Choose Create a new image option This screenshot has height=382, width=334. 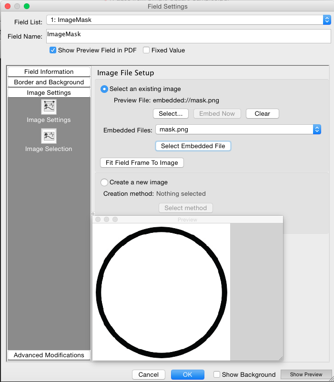104,182
